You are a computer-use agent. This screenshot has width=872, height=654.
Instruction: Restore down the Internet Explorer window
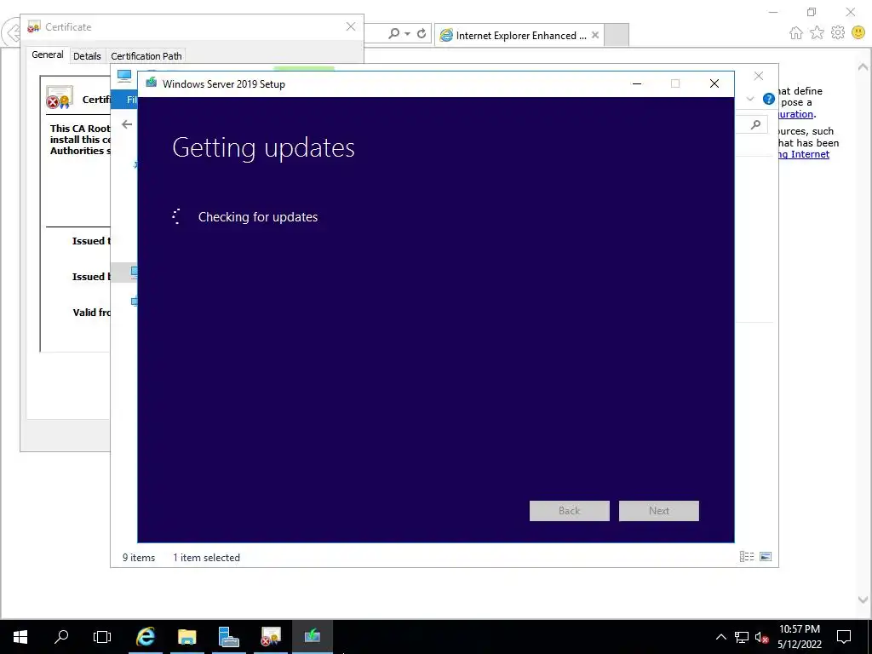tap(812, 12)
